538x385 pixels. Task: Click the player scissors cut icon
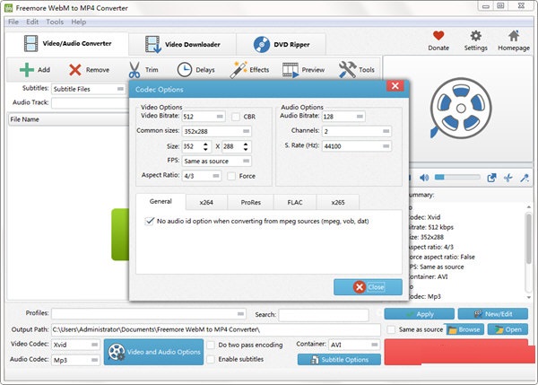(508, 178)
